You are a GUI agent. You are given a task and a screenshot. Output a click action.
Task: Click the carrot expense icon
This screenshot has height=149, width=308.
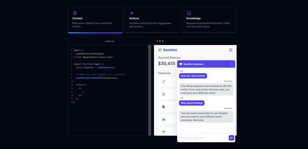[x=163, y=82]
